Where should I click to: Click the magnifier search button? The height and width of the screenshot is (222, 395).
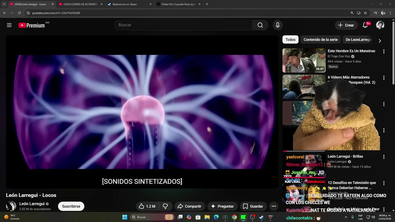260,25
